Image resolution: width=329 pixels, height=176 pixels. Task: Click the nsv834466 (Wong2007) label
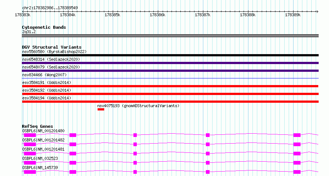(44, 75)
